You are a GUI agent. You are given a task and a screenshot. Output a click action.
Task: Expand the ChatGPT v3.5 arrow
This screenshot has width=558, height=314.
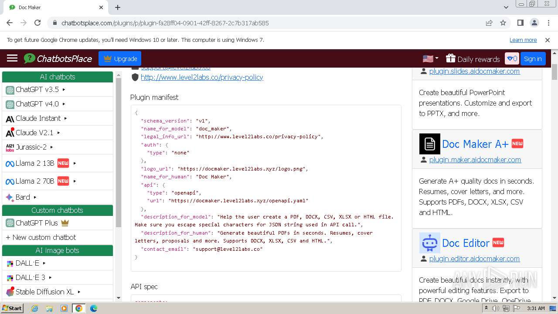tap(64, 89)
